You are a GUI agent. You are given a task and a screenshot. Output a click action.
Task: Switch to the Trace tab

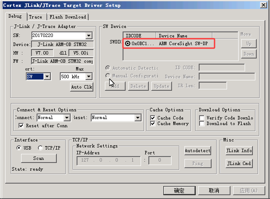pos(37,17)
